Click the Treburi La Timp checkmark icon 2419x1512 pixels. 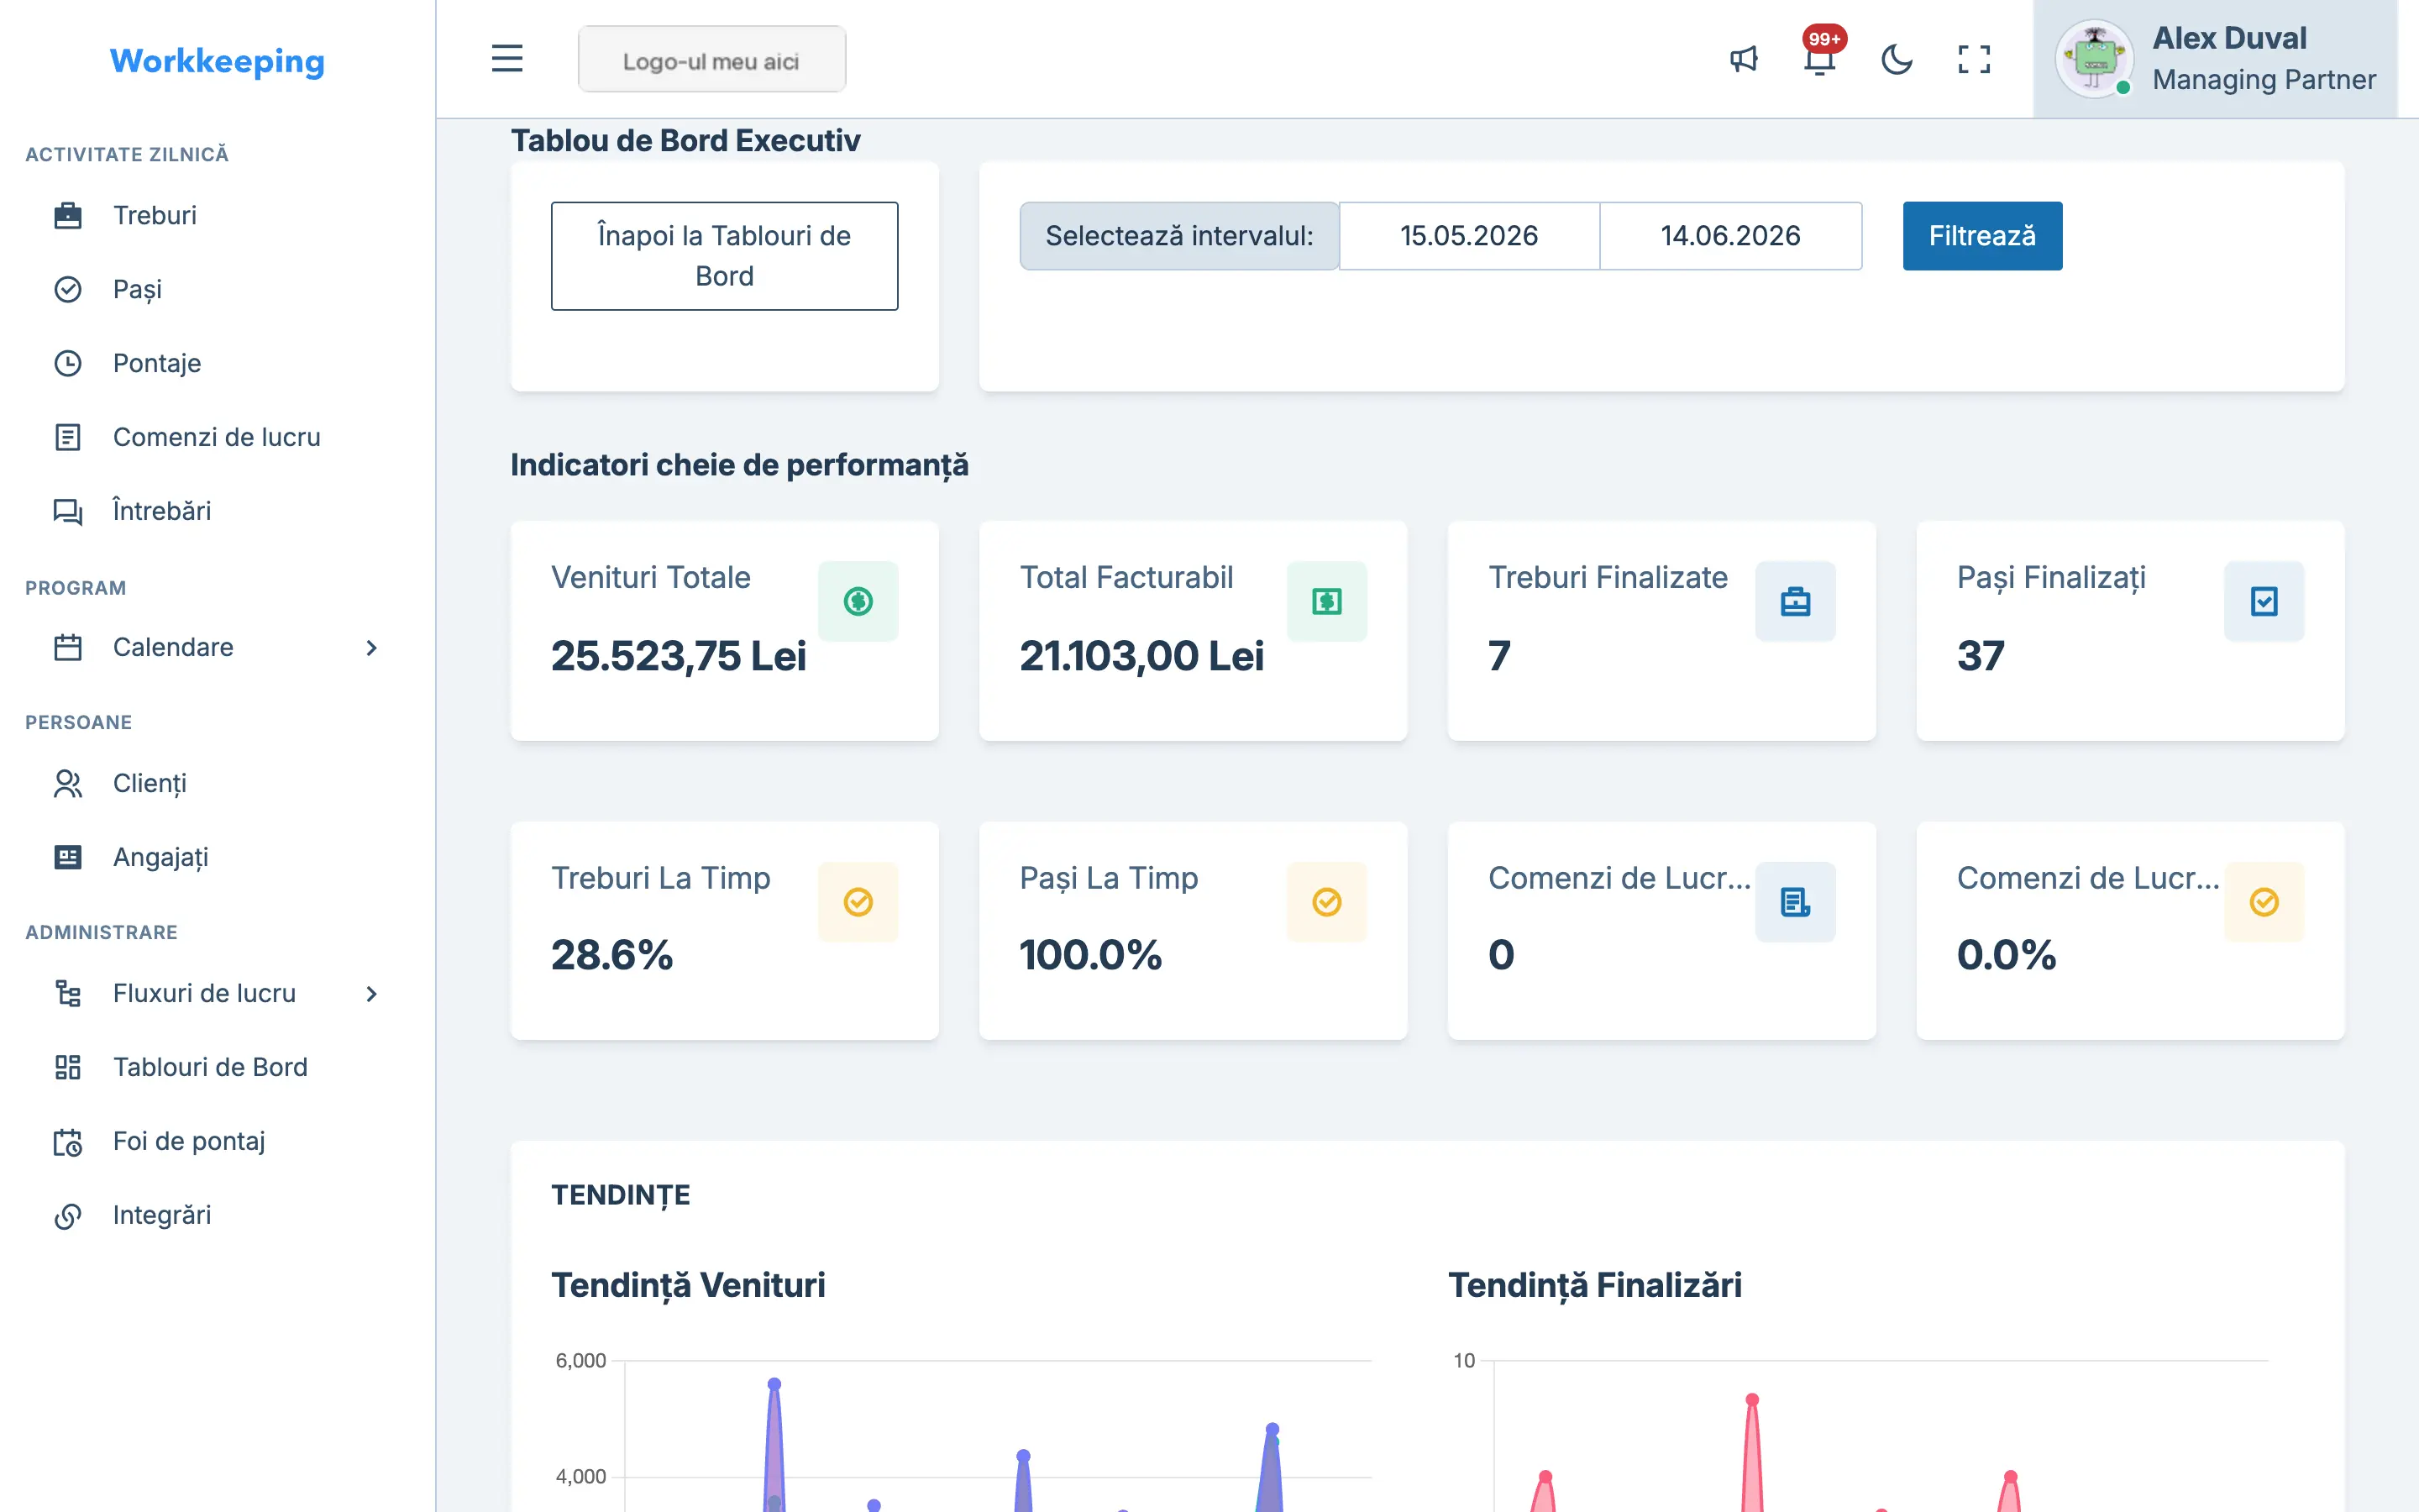click(858, 902)
